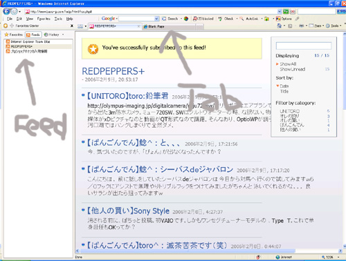This screenshot has width=346, height=261.
Task: Select the Internet Explorer Team Blog feed
Action: (x=28, y=41)
